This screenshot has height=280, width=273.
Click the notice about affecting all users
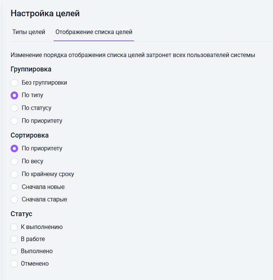click(x=133, y=55)
